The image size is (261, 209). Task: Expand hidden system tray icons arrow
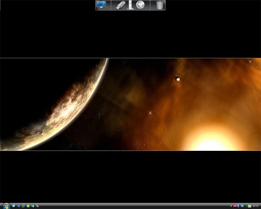click(x=231, y=206)
